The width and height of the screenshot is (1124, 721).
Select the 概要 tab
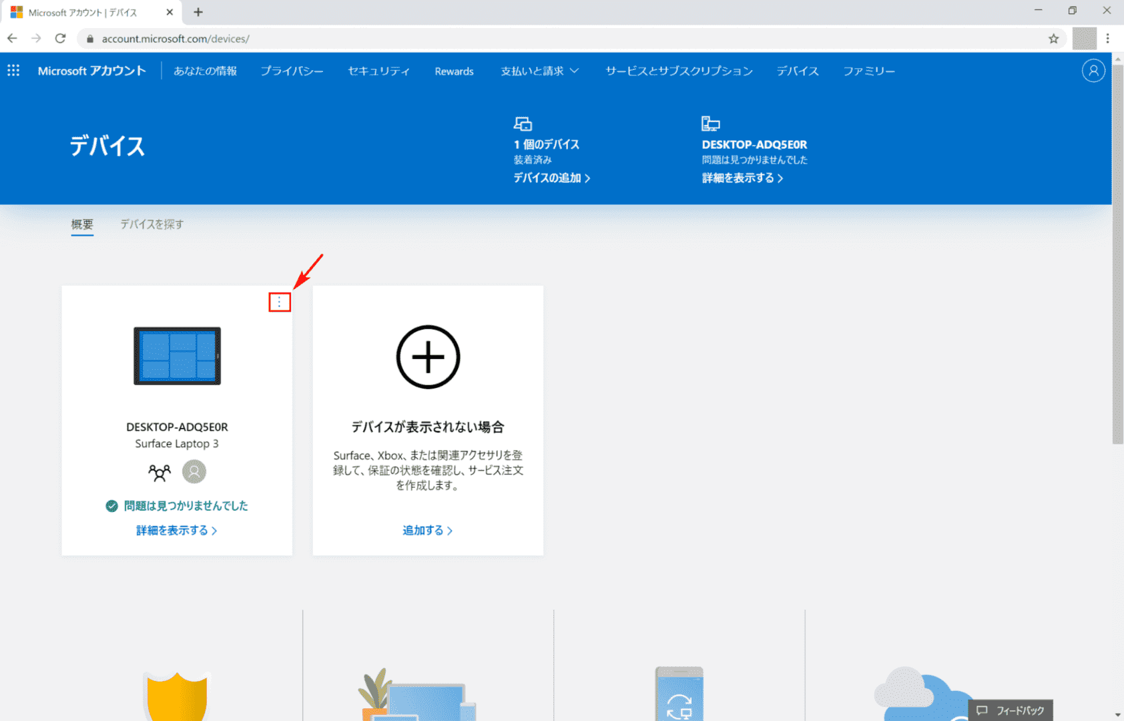[82, 224]
